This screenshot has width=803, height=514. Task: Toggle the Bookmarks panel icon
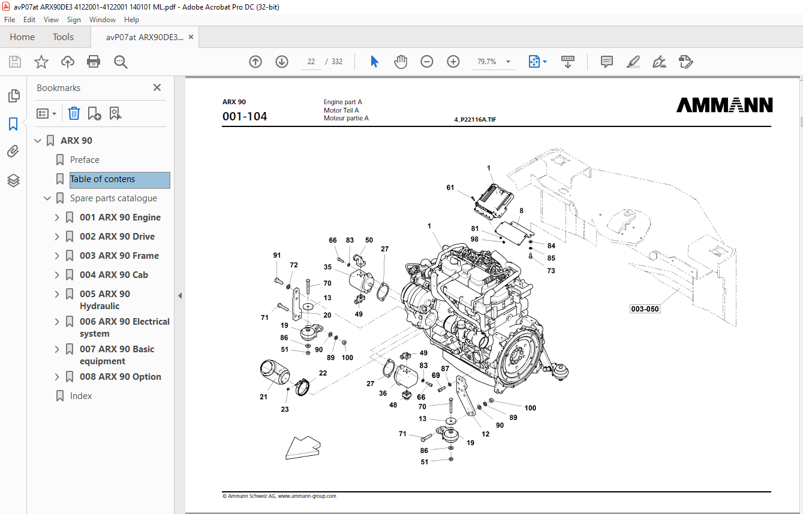tap(13, 124)
